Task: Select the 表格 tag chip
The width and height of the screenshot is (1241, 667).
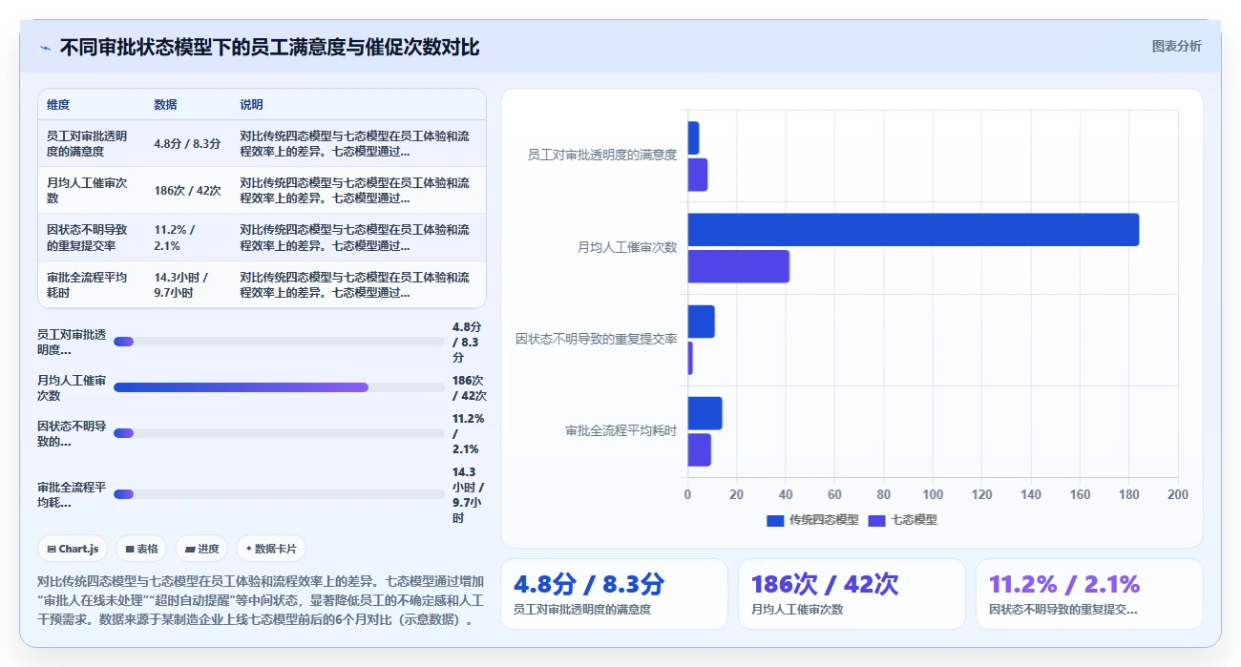Action: click(141, 549)
